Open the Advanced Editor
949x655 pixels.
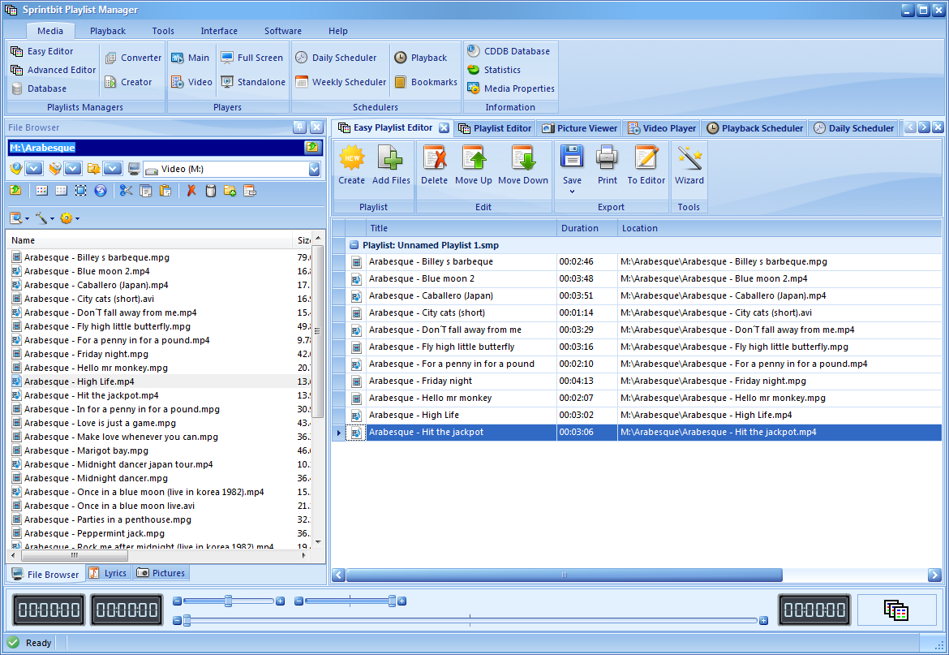(x=54, y=70)
